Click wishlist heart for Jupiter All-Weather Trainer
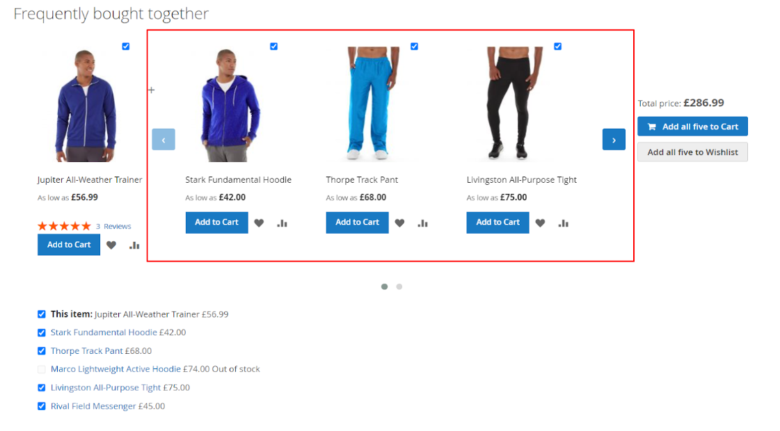The width and height of the screenshot is (780, 431). click(x=111, y=245)
